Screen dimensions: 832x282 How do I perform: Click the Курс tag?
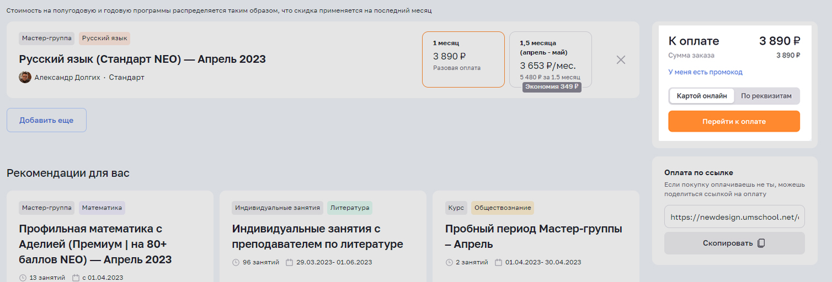(x=456, y=208)
